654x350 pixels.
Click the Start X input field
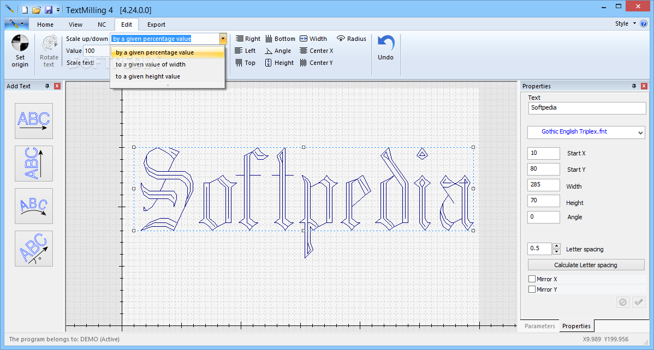(544, 153)
